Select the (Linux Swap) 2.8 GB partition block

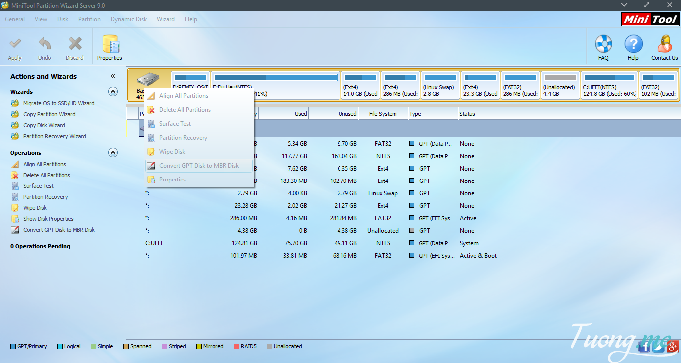pos(440,85)
